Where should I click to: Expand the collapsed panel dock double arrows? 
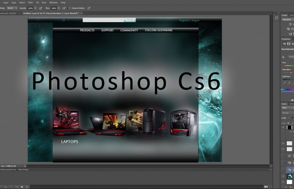278,12
